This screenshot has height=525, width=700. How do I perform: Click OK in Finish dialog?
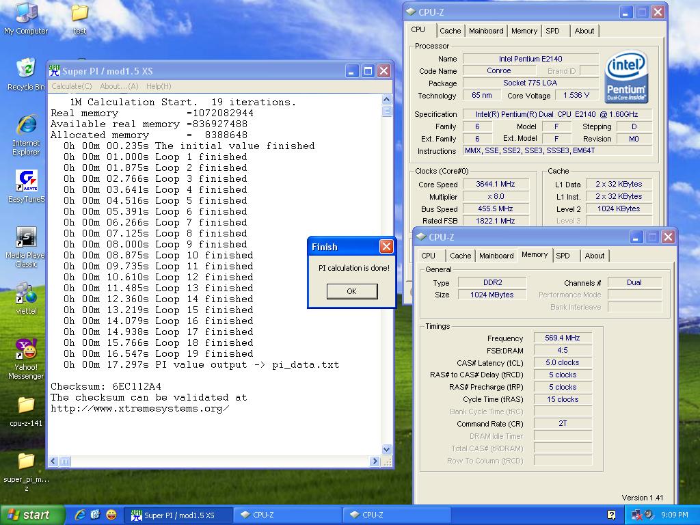click(x=352, y=291)
